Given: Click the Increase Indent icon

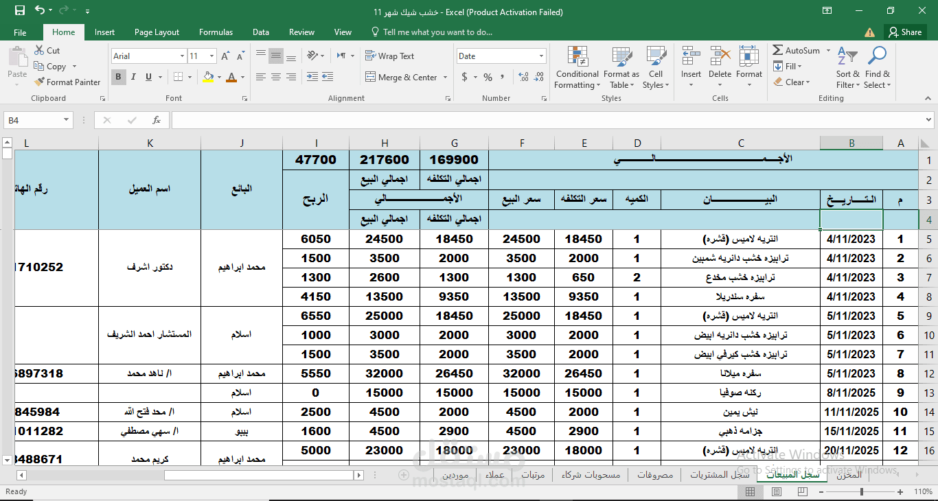Looking at the screenshot, I should pos(329,77).
